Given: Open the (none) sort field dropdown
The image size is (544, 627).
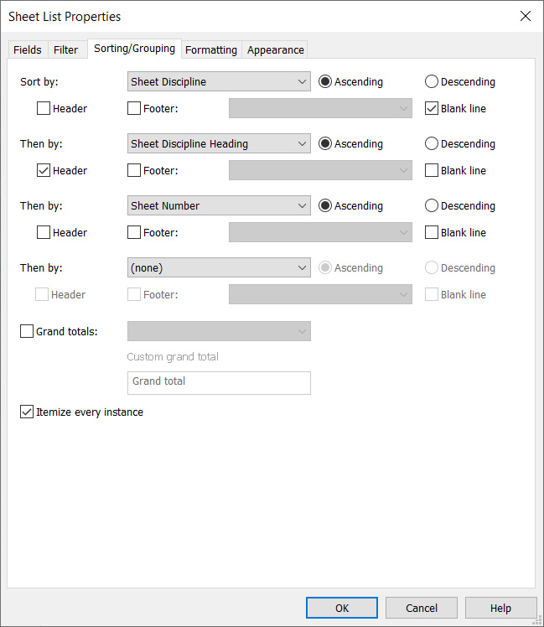Looking at the screenshot, I should (x=219, y=268).
